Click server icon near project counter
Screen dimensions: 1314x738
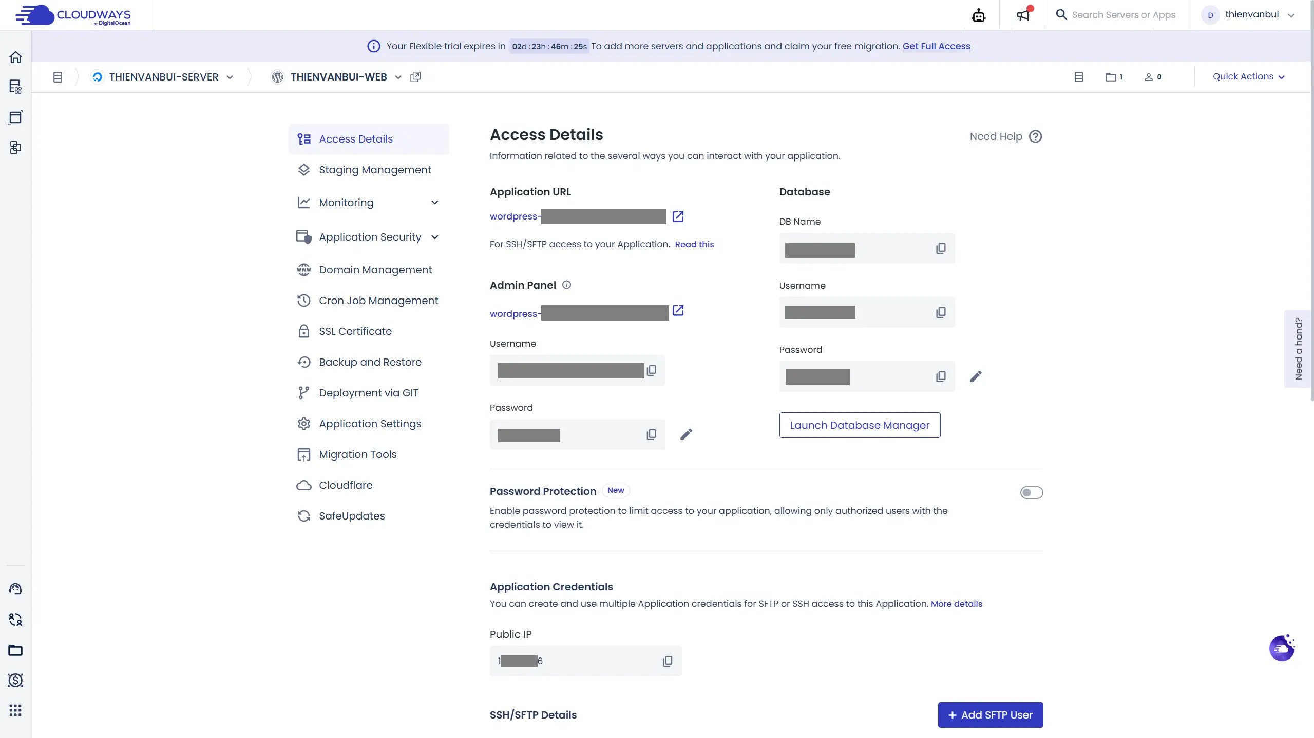[x=1079, y=77]
